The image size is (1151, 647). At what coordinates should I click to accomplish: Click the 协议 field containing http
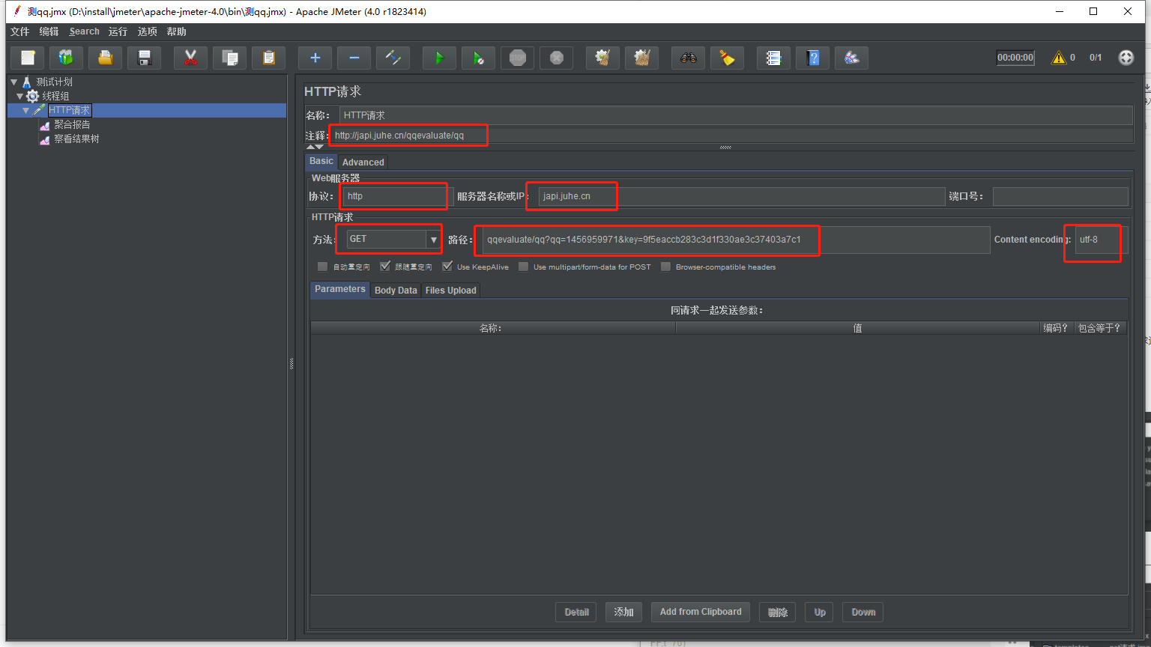pyautogui.click(x=398, y=196)
